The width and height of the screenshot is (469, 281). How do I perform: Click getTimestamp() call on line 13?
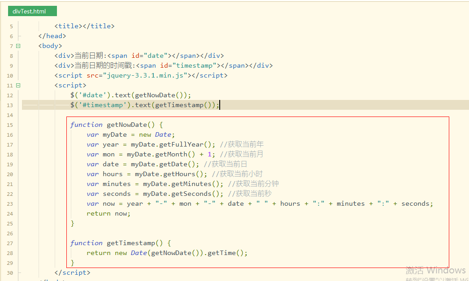[x=183, y=105]
